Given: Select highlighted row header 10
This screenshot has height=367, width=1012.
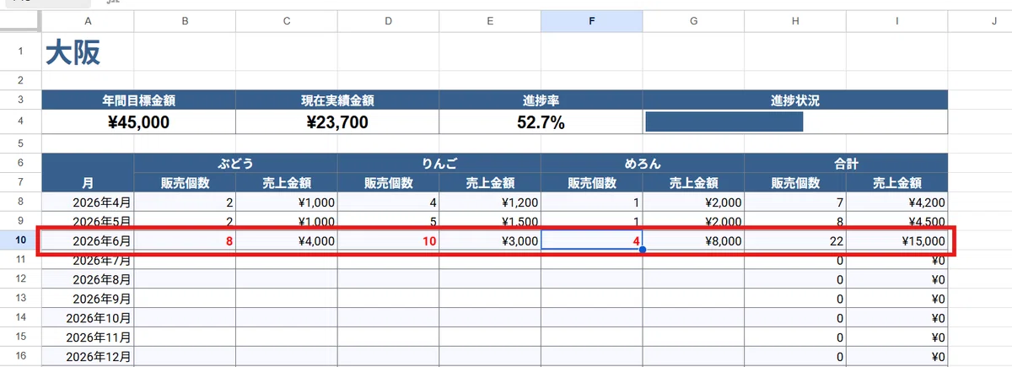Looking at the screenshot, I should click(x=20, y=240).
